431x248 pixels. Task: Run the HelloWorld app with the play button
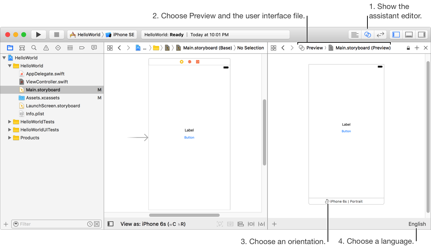[38, 34]
